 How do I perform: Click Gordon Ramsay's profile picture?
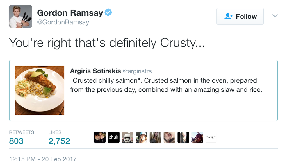click(x=20, y=16)
